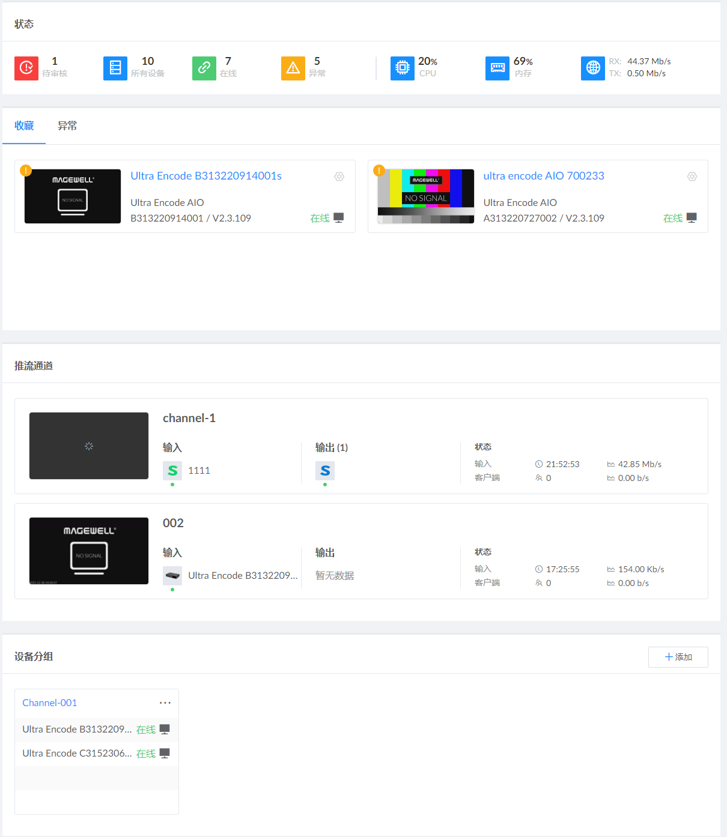Click the red pending review icon
727x837 pixels.
26,68
